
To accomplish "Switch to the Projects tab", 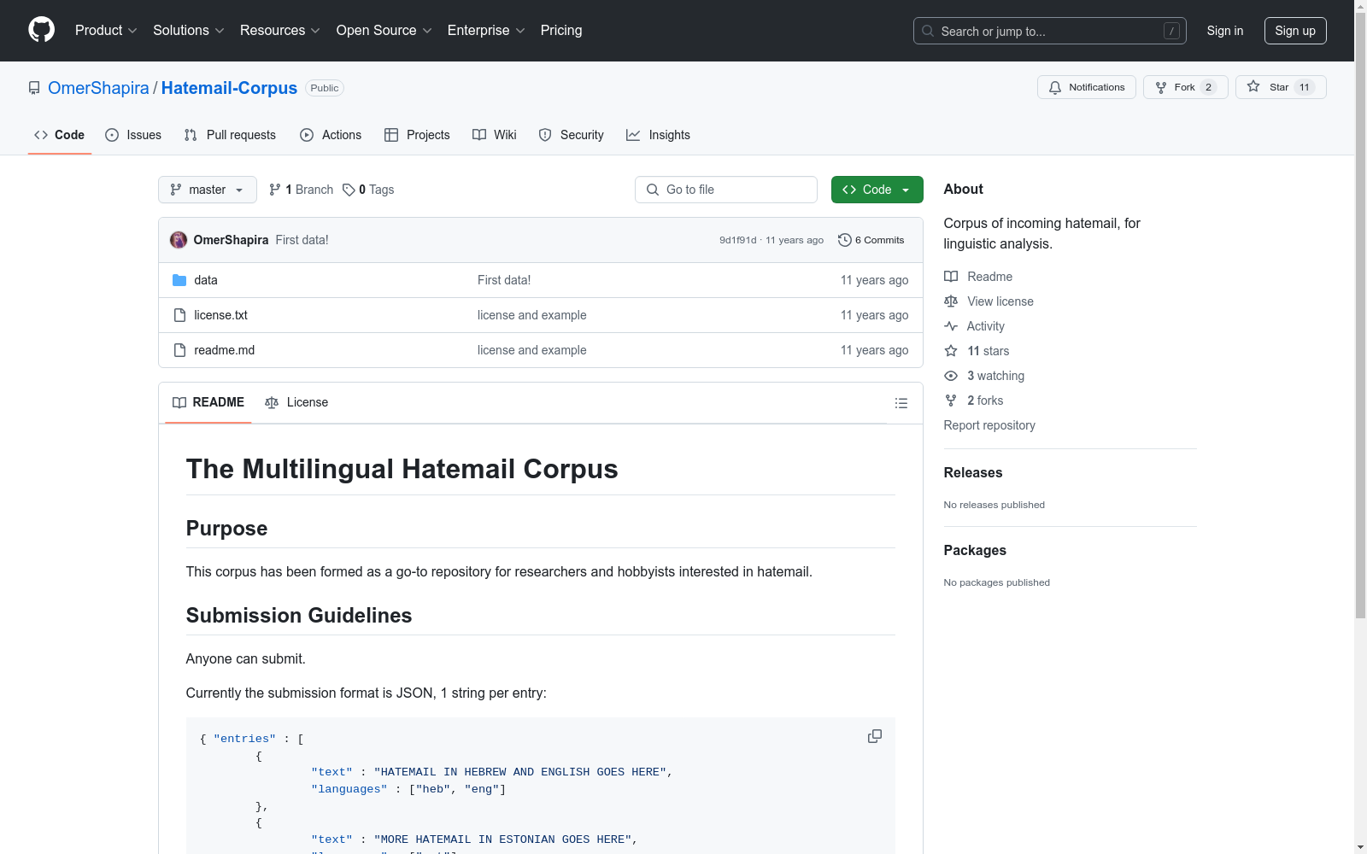I will point(417,135).
